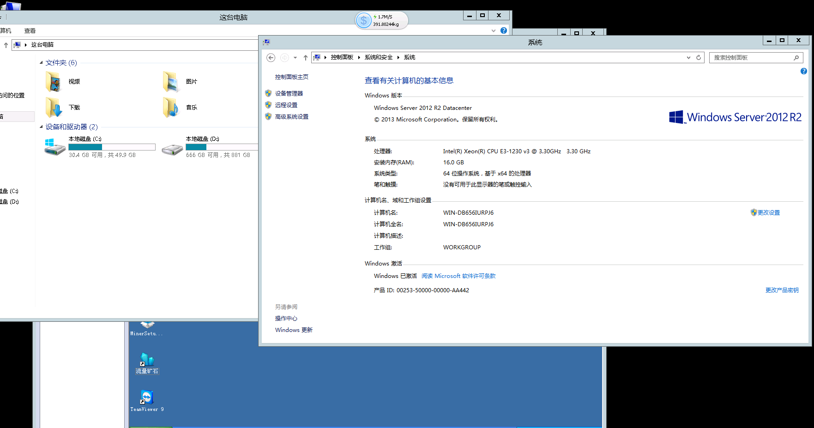Read the Microsoft software license terms link
The image size is (814, 428).
[x=458, y=276]
